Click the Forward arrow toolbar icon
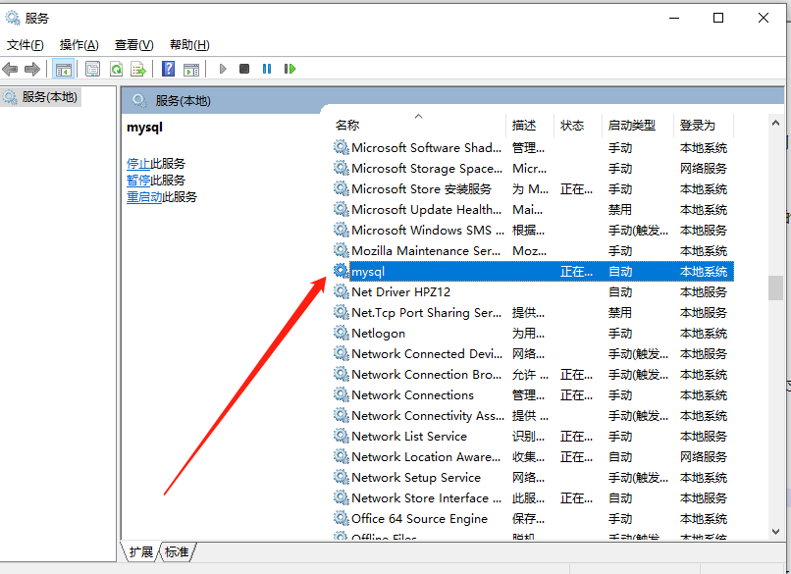791x574 pixels. (x=32, y=69)
